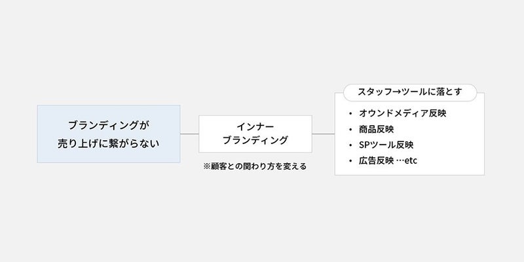Click the bullet dot before オウンドメディア反映
The height and width of the screenshot is (262, 524).
pos(350,113)
